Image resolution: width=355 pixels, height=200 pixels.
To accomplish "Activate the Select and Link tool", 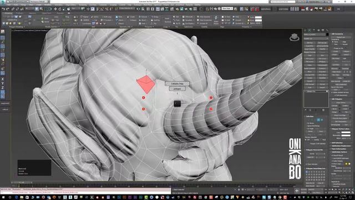I will click(13, 9).
